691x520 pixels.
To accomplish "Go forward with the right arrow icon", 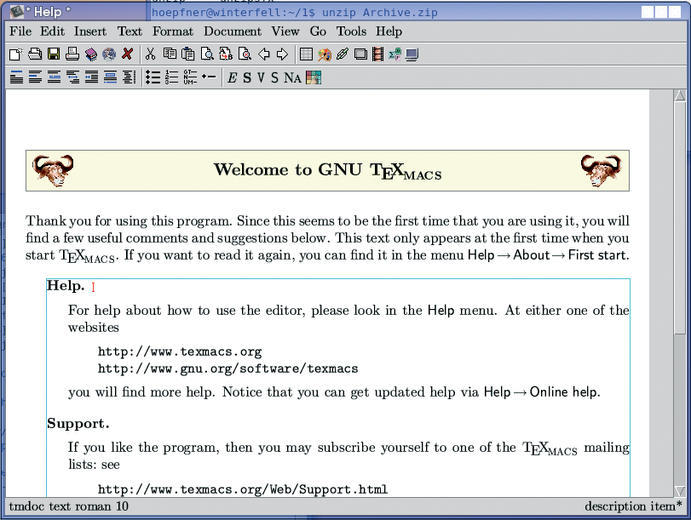I will point(282,54).
